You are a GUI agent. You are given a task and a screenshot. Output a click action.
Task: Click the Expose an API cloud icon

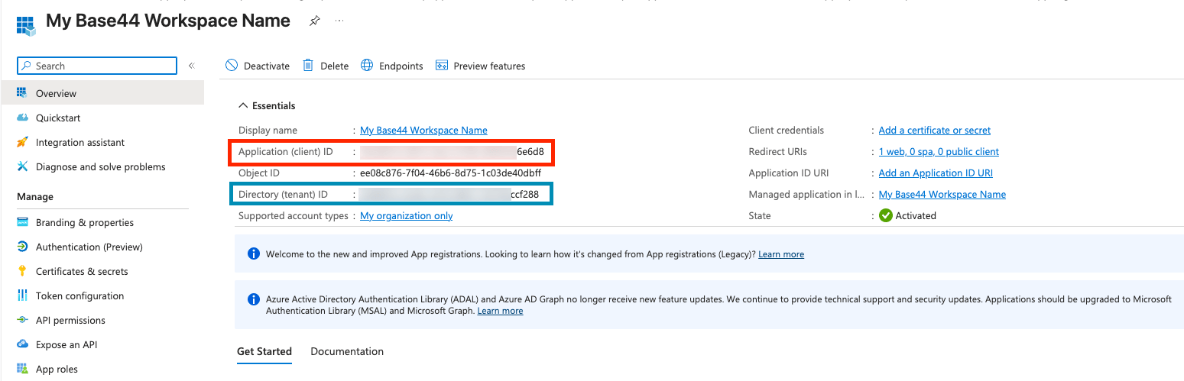[x=22, y=344]
